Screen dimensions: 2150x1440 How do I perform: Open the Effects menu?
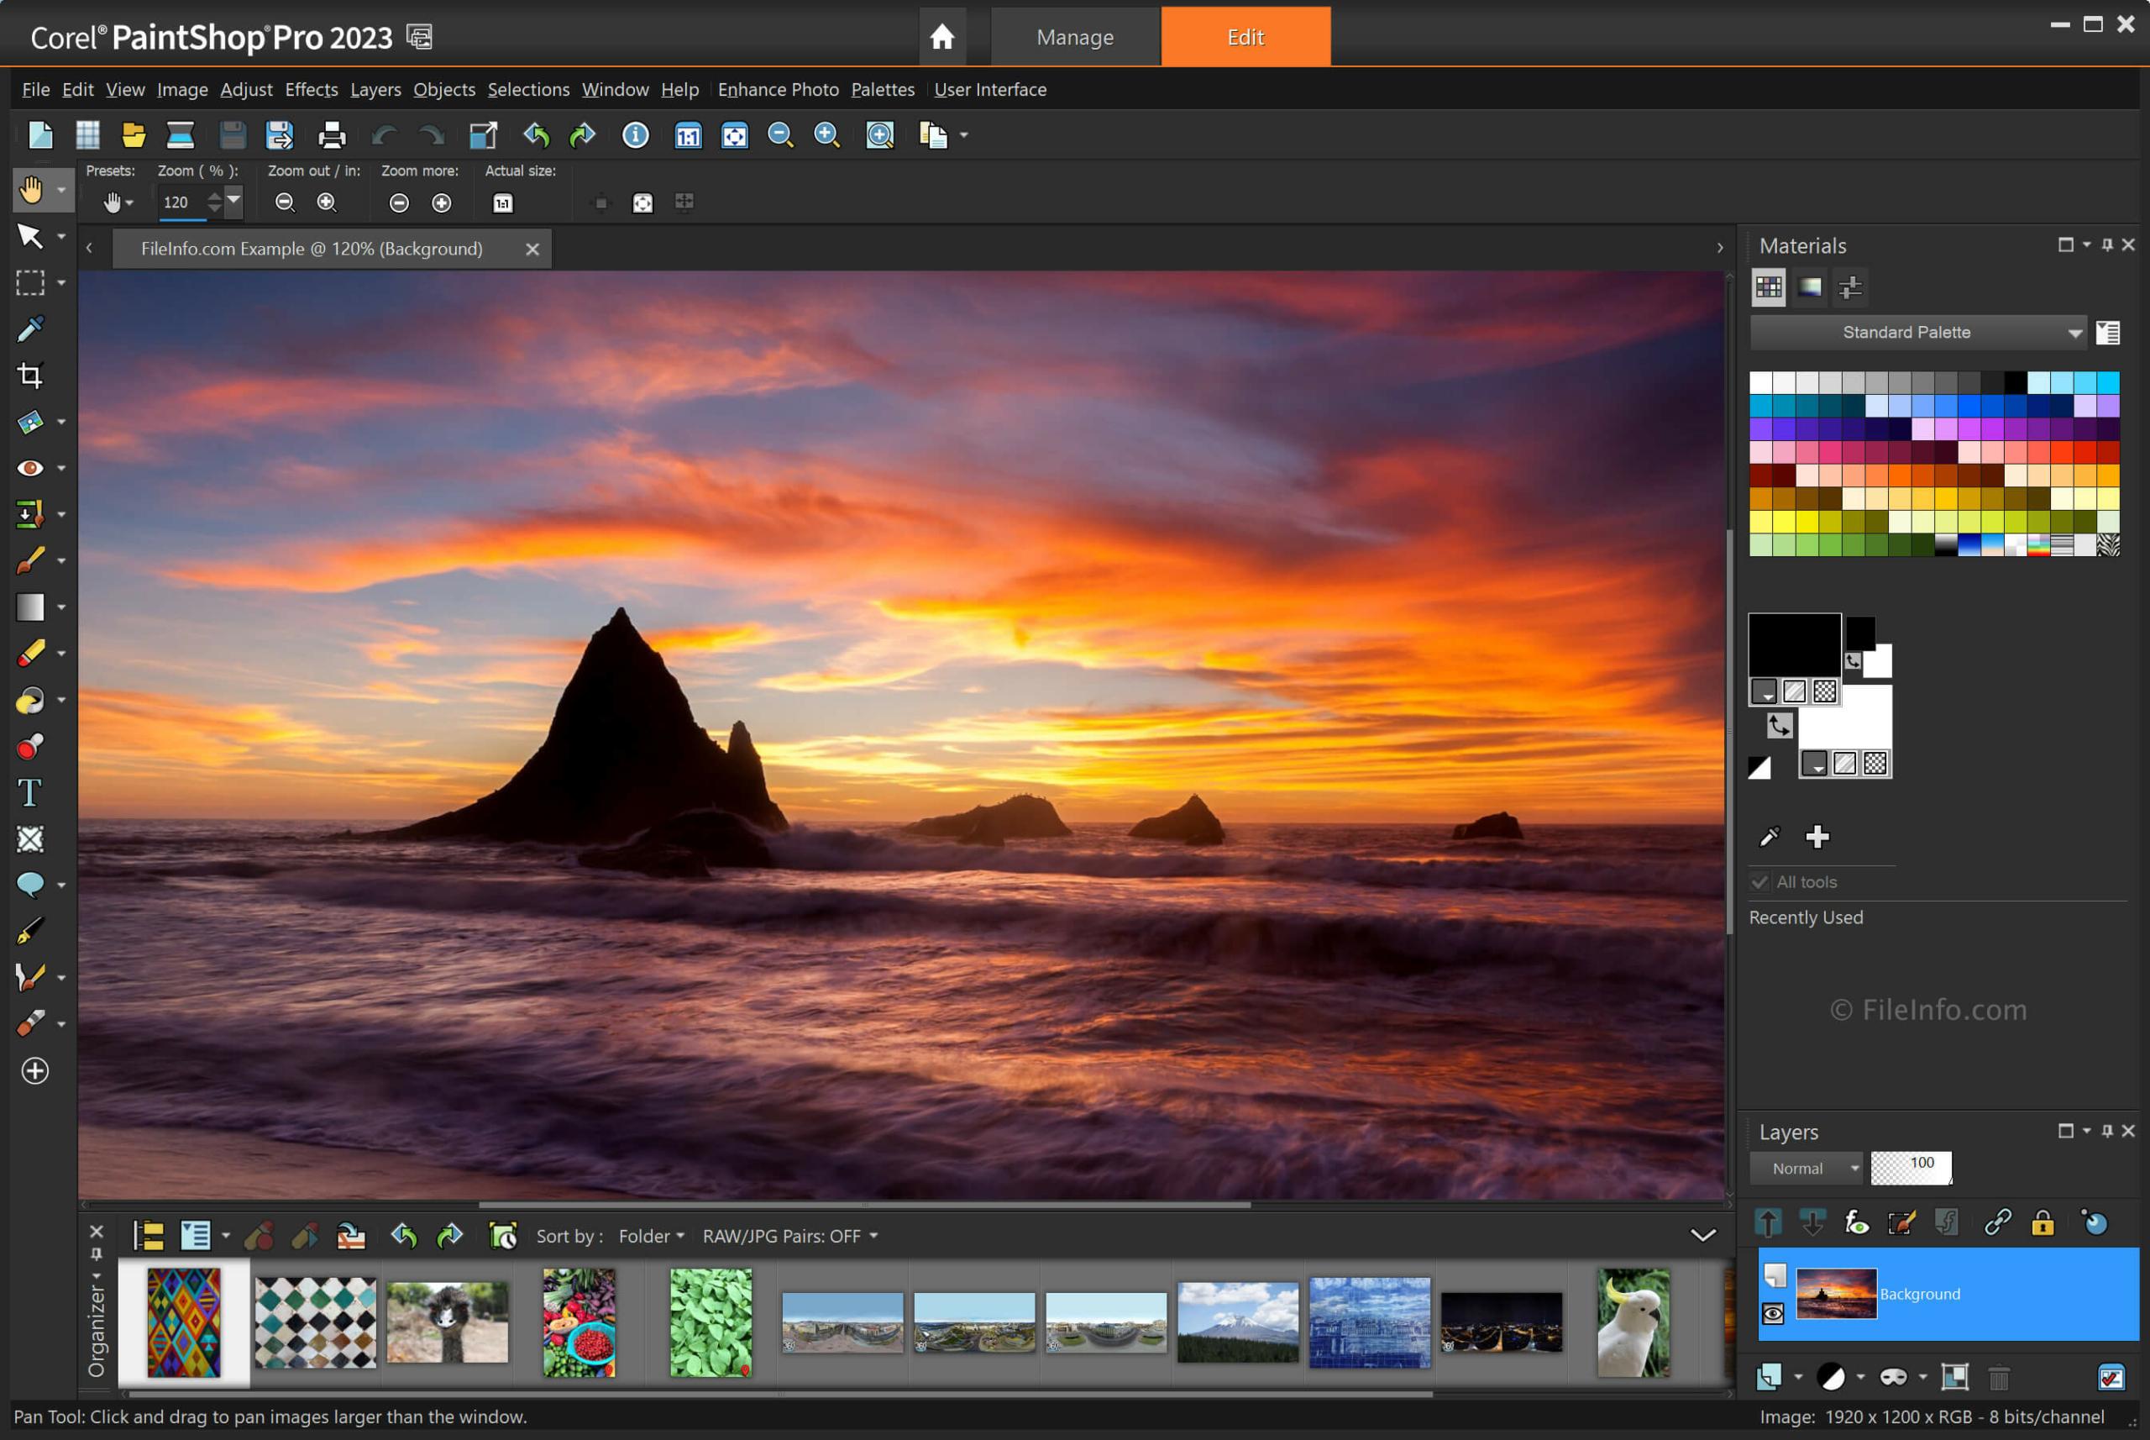coord(310,88)
